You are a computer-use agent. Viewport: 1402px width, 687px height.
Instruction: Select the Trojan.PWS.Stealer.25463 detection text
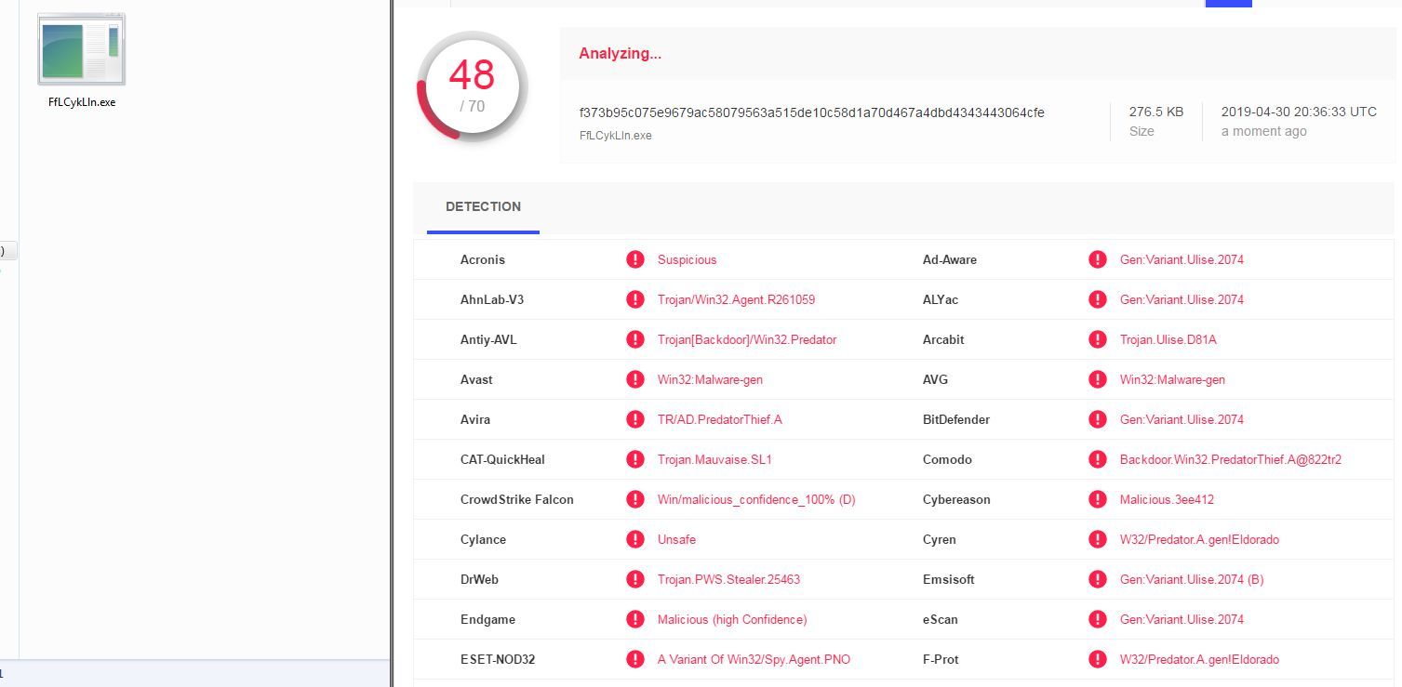(728, 580)
